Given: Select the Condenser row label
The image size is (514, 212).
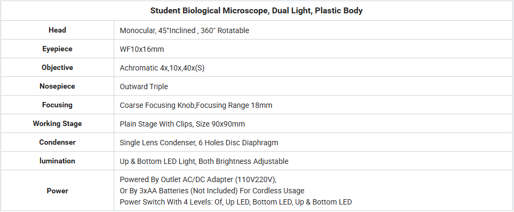Looking at the screenshot, I should point(57,142).
